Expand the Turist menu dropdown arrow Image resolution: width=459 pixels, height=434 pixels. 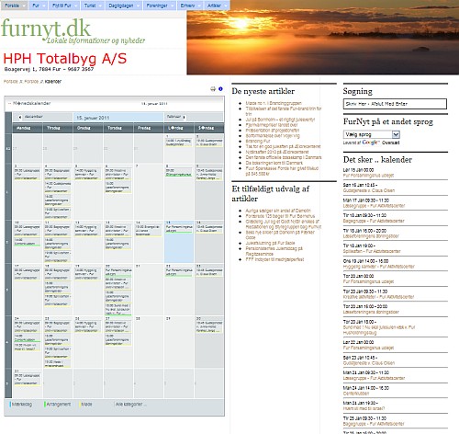[100, 6]
